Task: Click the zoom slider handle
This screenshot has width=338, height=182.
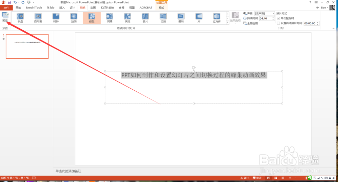Action: pyautogui.click(x=306, y=178)
